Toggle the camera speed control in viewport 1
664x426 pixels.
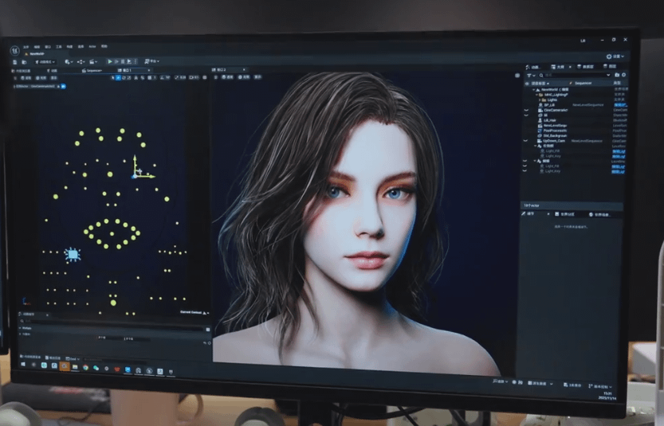tap(193, 77)
